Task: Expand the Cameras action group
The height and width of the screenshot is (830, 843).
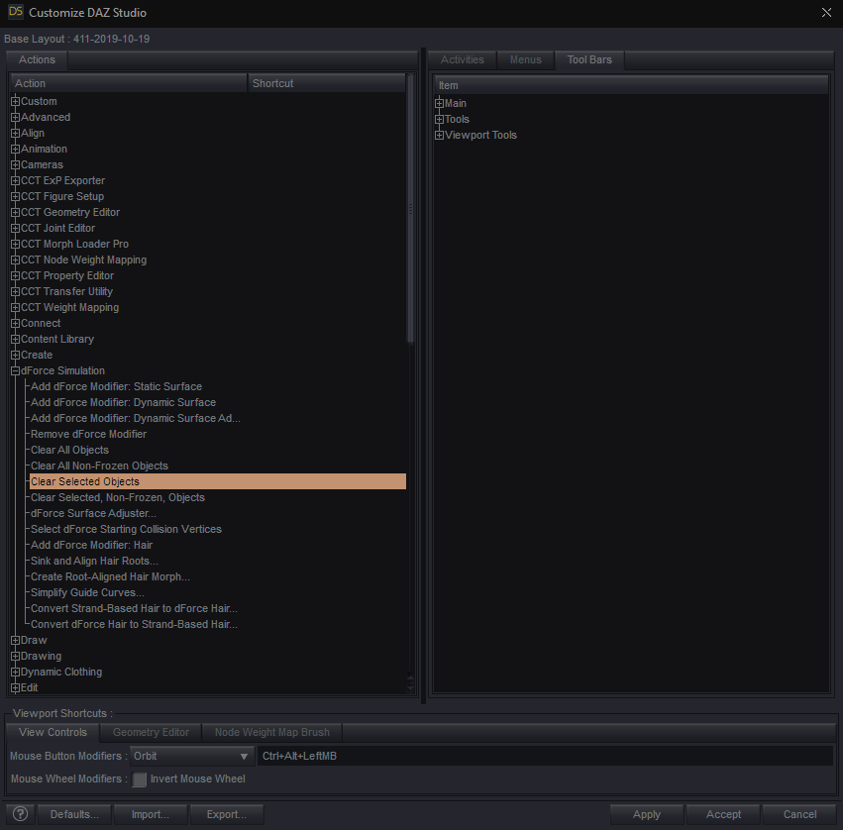Action: [16, 164]
